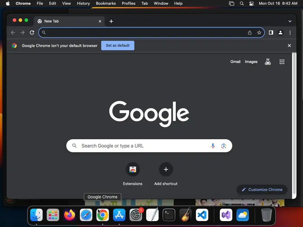Viewport: 303px width, 227px height.
Task: Click the Search Google or type a URL box
Action: (x=149, y=146)
